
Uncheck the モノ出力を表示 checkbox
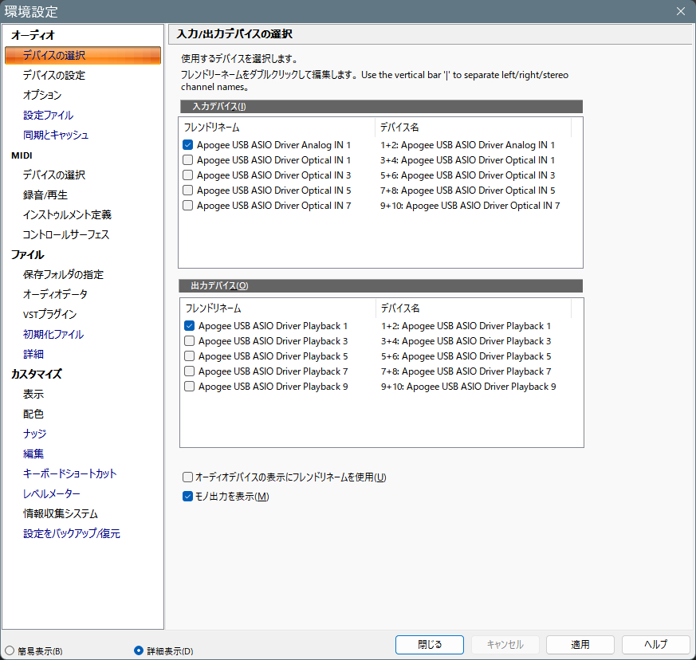click(188, 497)
